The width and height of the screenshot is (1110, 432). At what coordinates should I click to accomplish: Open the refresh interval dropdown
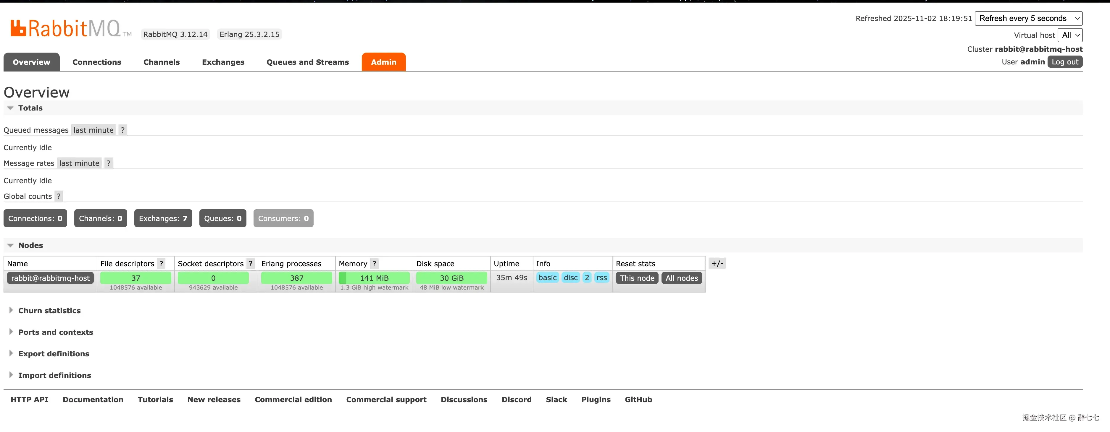point(1028,19)
